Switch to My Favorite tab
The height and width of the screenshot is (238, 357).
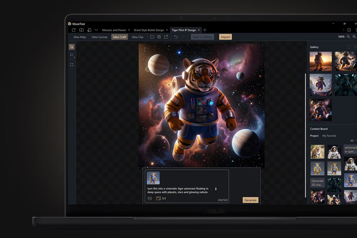click(329, 136)
